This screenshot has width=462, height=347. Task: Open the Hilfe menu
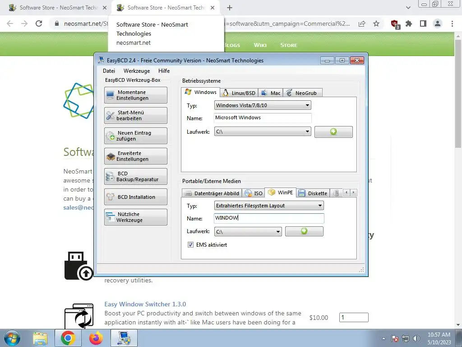(x=164, y=71)
